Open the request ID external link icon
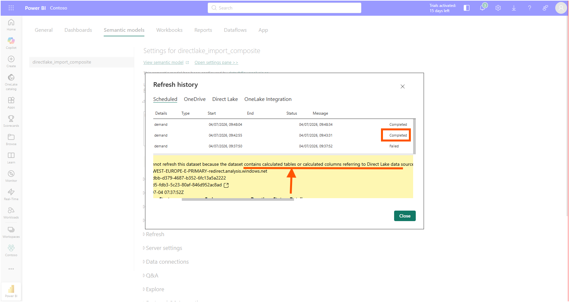The height and width of the screenshot is (302, 569). pos(226,185)
